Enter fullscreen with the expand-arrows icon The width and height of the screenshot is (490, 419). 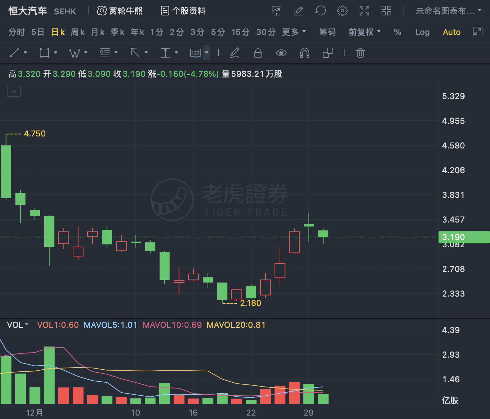click(364, 11)
